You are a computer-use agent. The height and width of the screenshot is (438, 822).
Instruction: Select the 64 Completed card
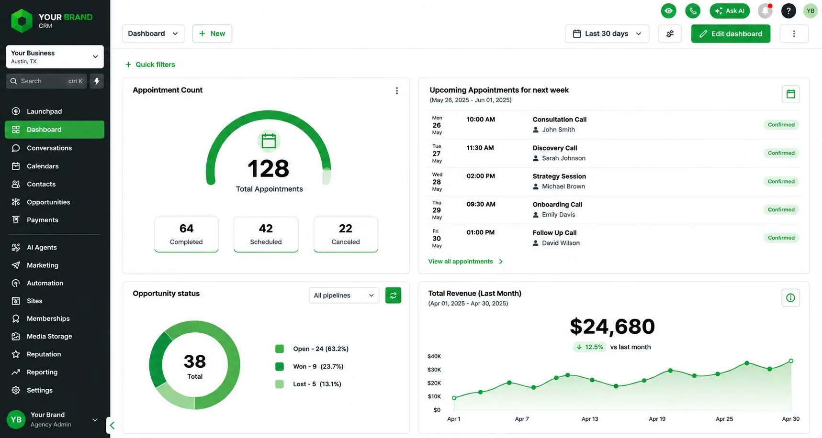pyautogui.click(x=186, y=234)
